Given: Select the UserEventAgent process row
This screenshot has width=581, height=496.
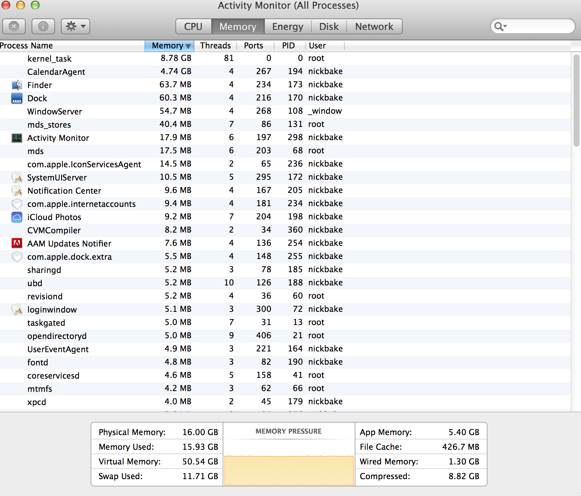Looking at the screenshot, I should click(285, 349).
